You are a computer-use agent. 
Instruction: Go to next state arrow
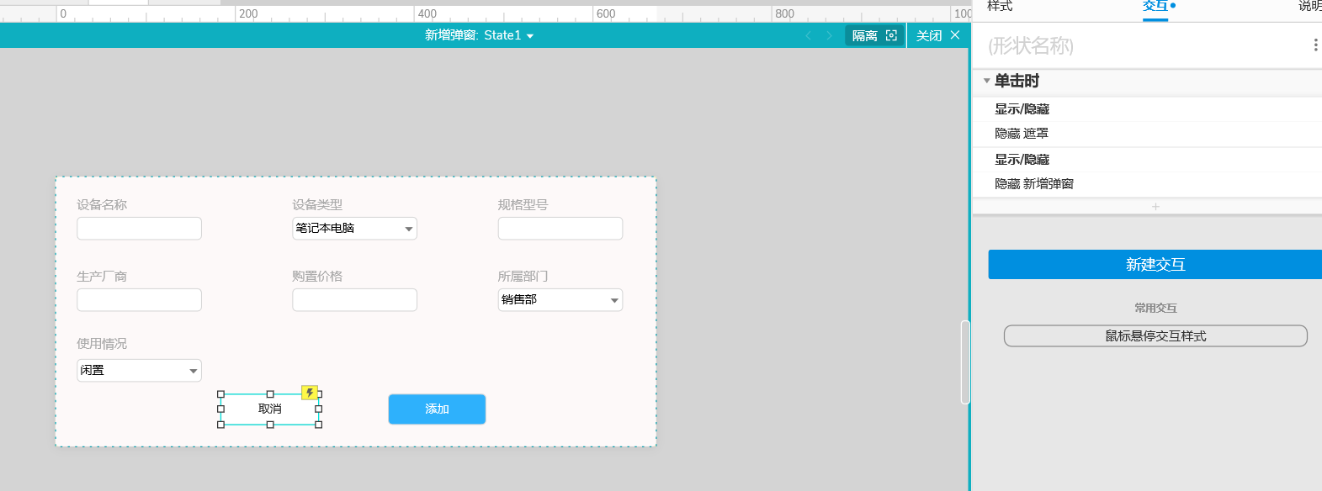829,35
